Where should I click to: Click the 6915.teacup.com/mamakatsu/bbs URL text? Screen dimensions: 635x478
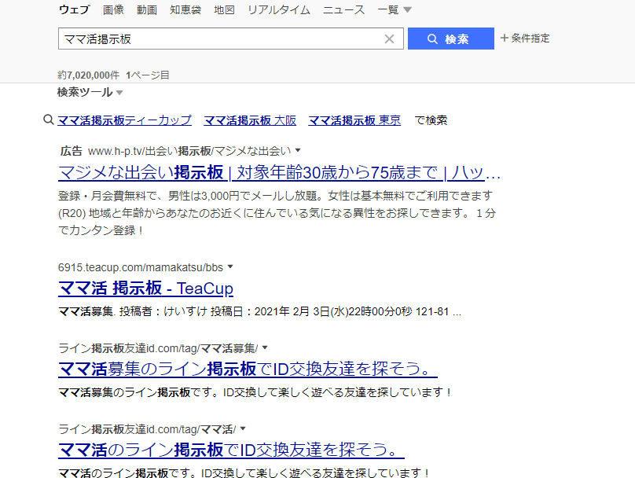click(x=141, y=267)
